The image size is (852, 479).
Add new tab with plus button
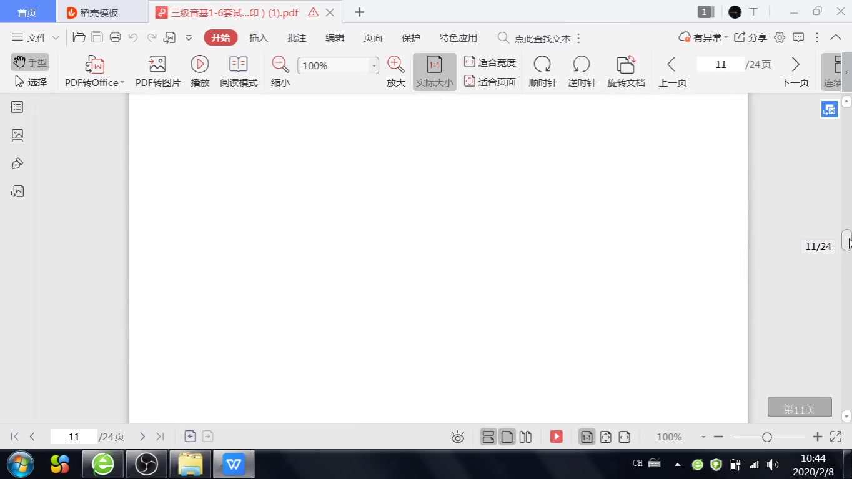[359, 12]
